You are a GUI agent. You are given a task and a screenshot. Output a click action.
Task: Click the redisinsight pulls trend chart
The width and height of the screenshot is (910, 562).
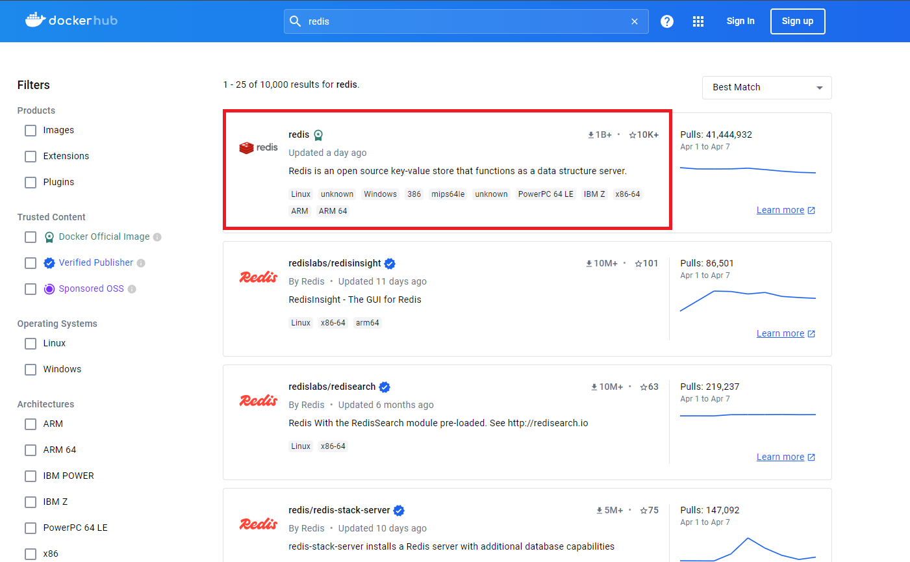click(x=748, y=301)
